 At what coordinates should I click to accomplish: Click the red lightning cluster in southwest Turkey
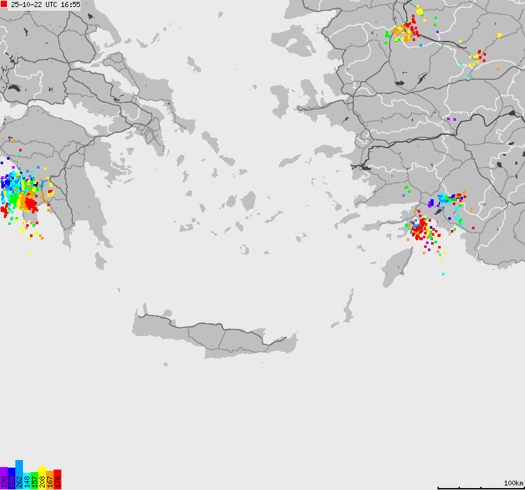[420, 229]
